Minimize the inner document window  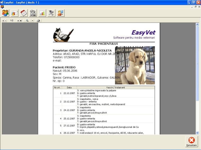pyautogui.click(x=192, y=7)
